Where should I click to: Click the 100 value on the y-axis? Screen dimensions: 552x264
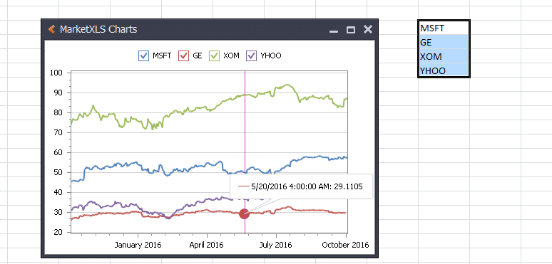point(56,73)
